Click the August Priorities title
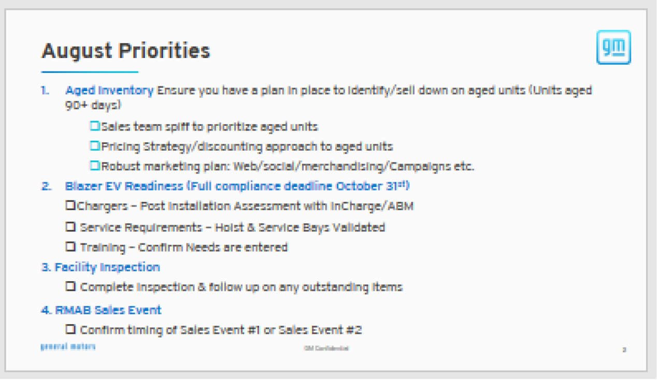The width and height of the screenshot is (657, 380). pyautogui.click(x=126, y=51)
